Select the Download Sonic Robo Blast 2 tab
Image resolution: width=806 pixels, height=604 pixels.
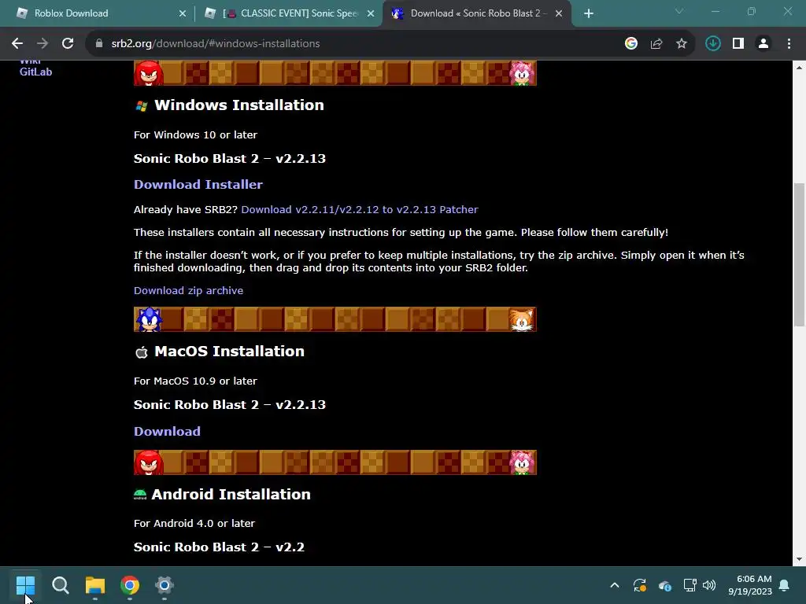pos(475,13)
